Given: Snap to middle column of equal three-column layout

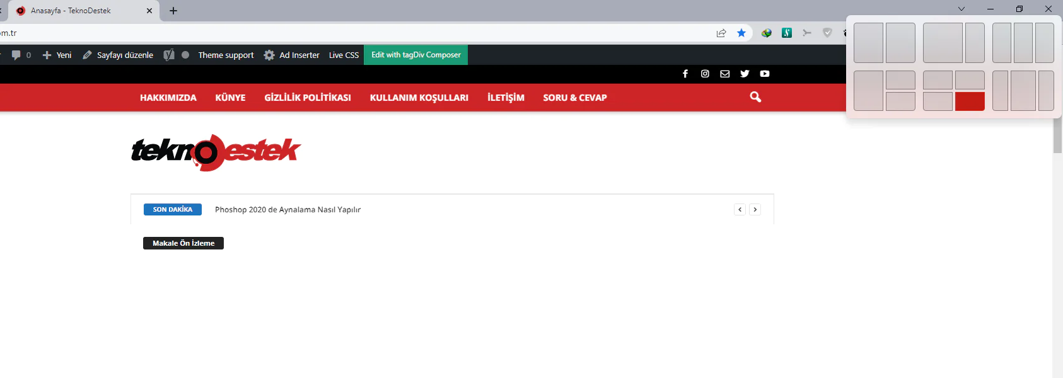Looking at the screenshot, I should 1023,43.
